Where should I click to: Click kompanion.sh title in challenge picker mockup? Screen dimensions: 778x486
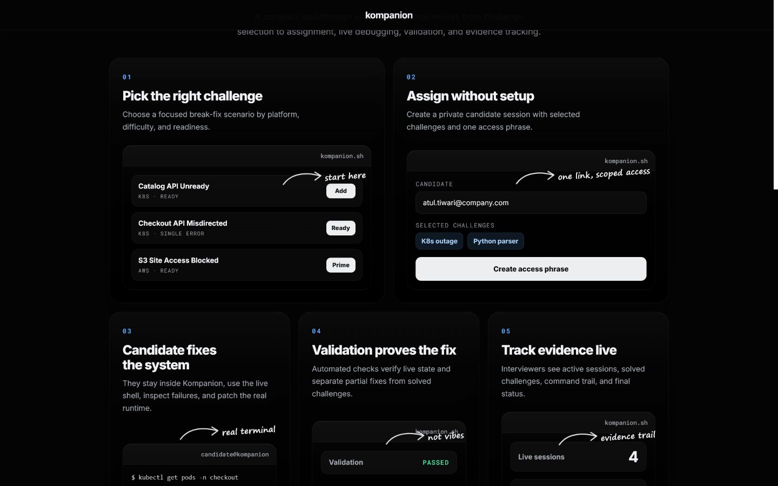pos(342,156)
